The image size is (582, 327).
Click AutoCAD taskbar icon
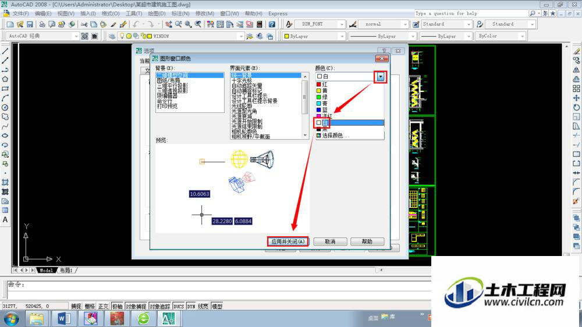click(x=169, y=319)
